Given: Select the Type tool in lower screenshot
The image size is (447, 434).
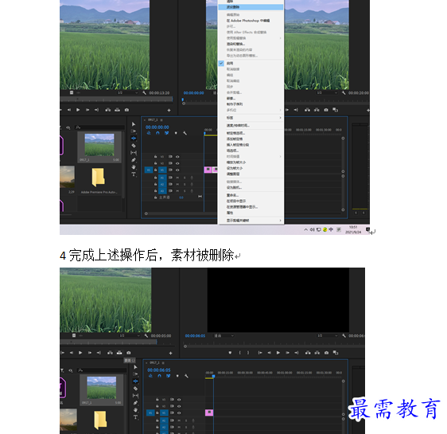Looking at the screenshot, I should (135, 417).
